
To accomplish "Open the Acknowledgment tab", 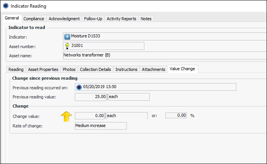I will tap(64, 19).
